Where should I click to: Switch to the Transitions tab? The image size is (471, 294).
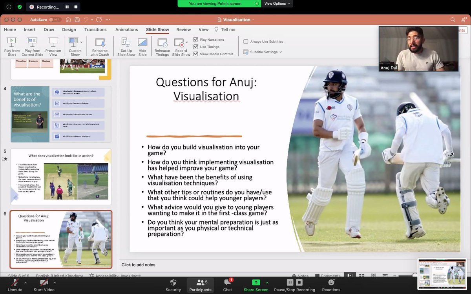coord(95,29)
